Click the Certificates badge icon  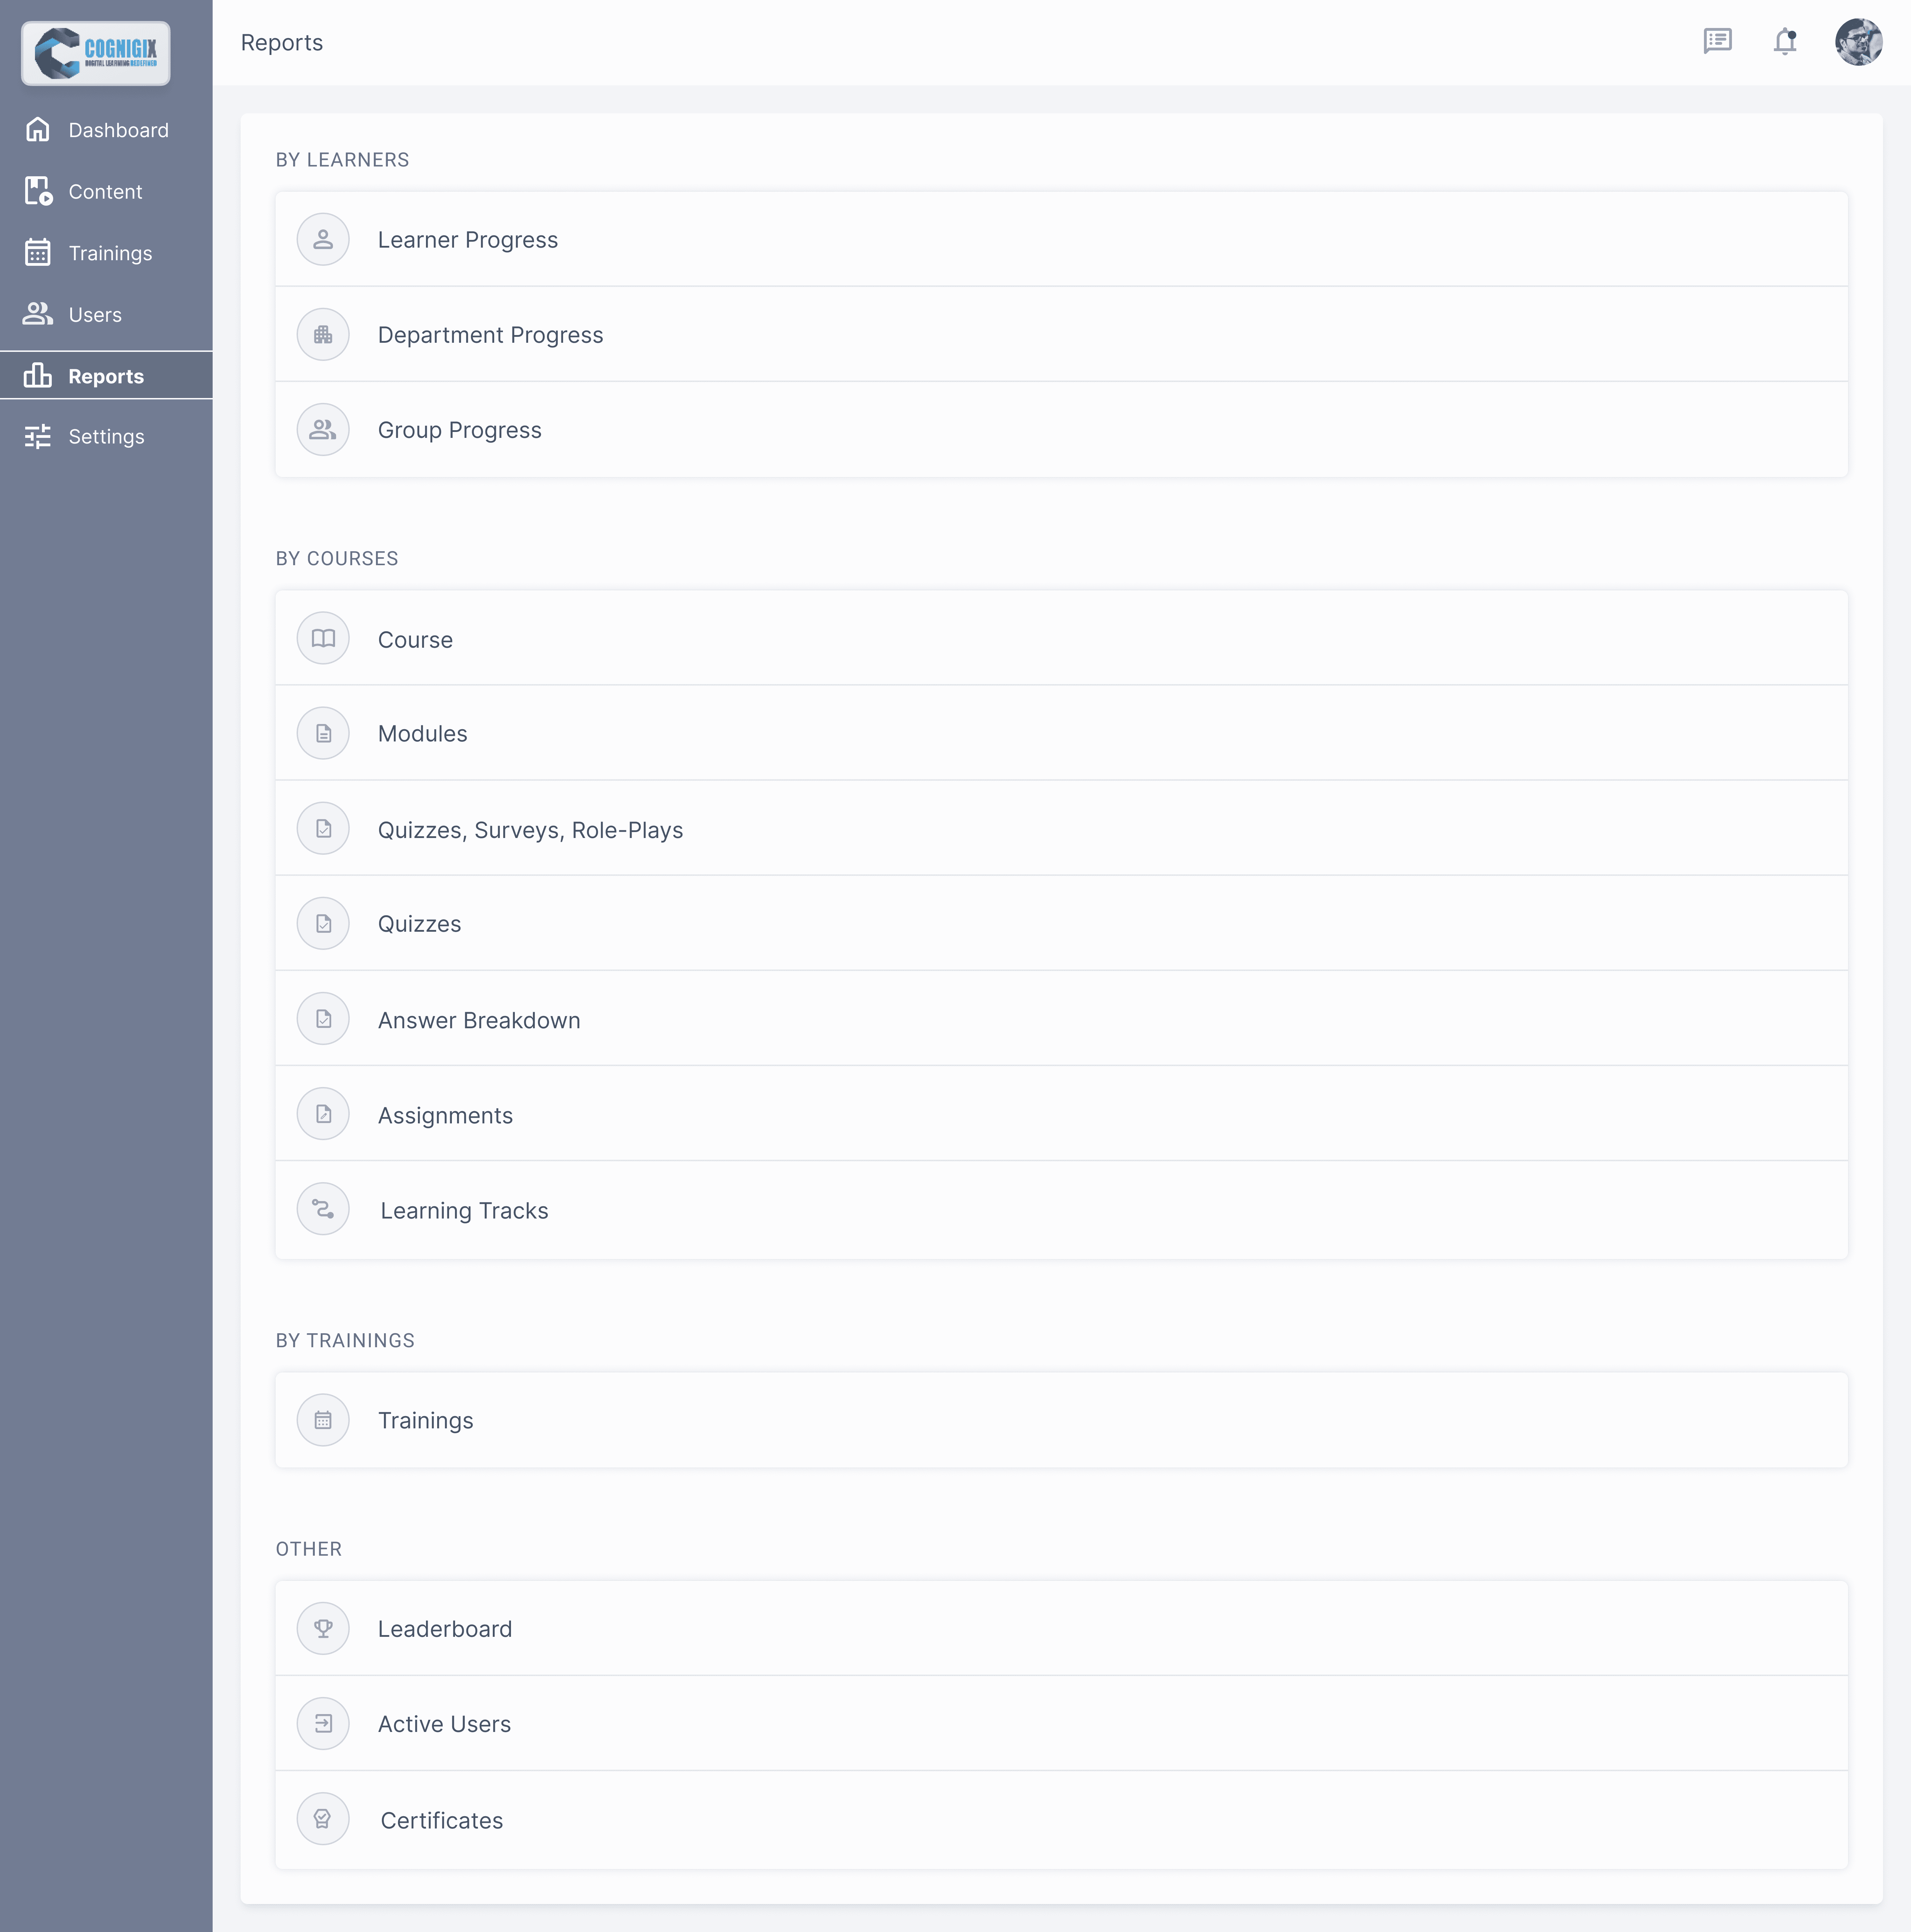tap(323, 1819)
